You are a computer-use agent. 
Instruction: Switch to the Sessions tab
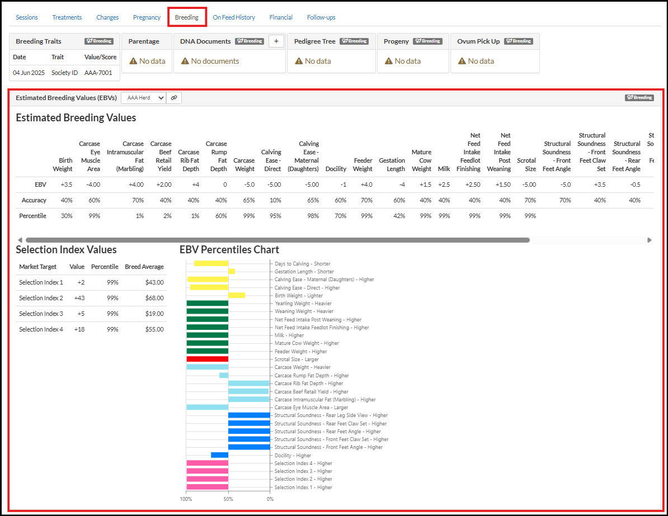[27, 17]
